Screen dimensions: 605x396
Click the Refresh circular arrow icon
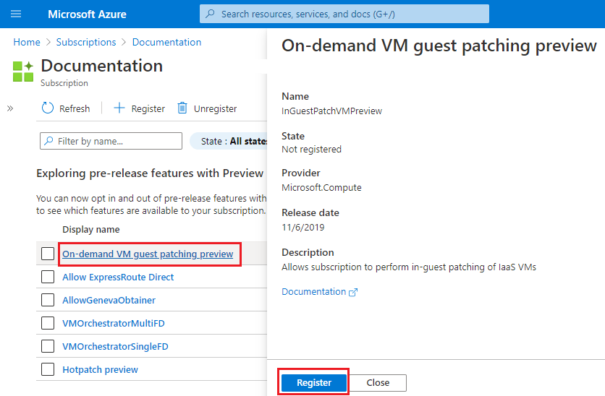(x=48, y=108)
